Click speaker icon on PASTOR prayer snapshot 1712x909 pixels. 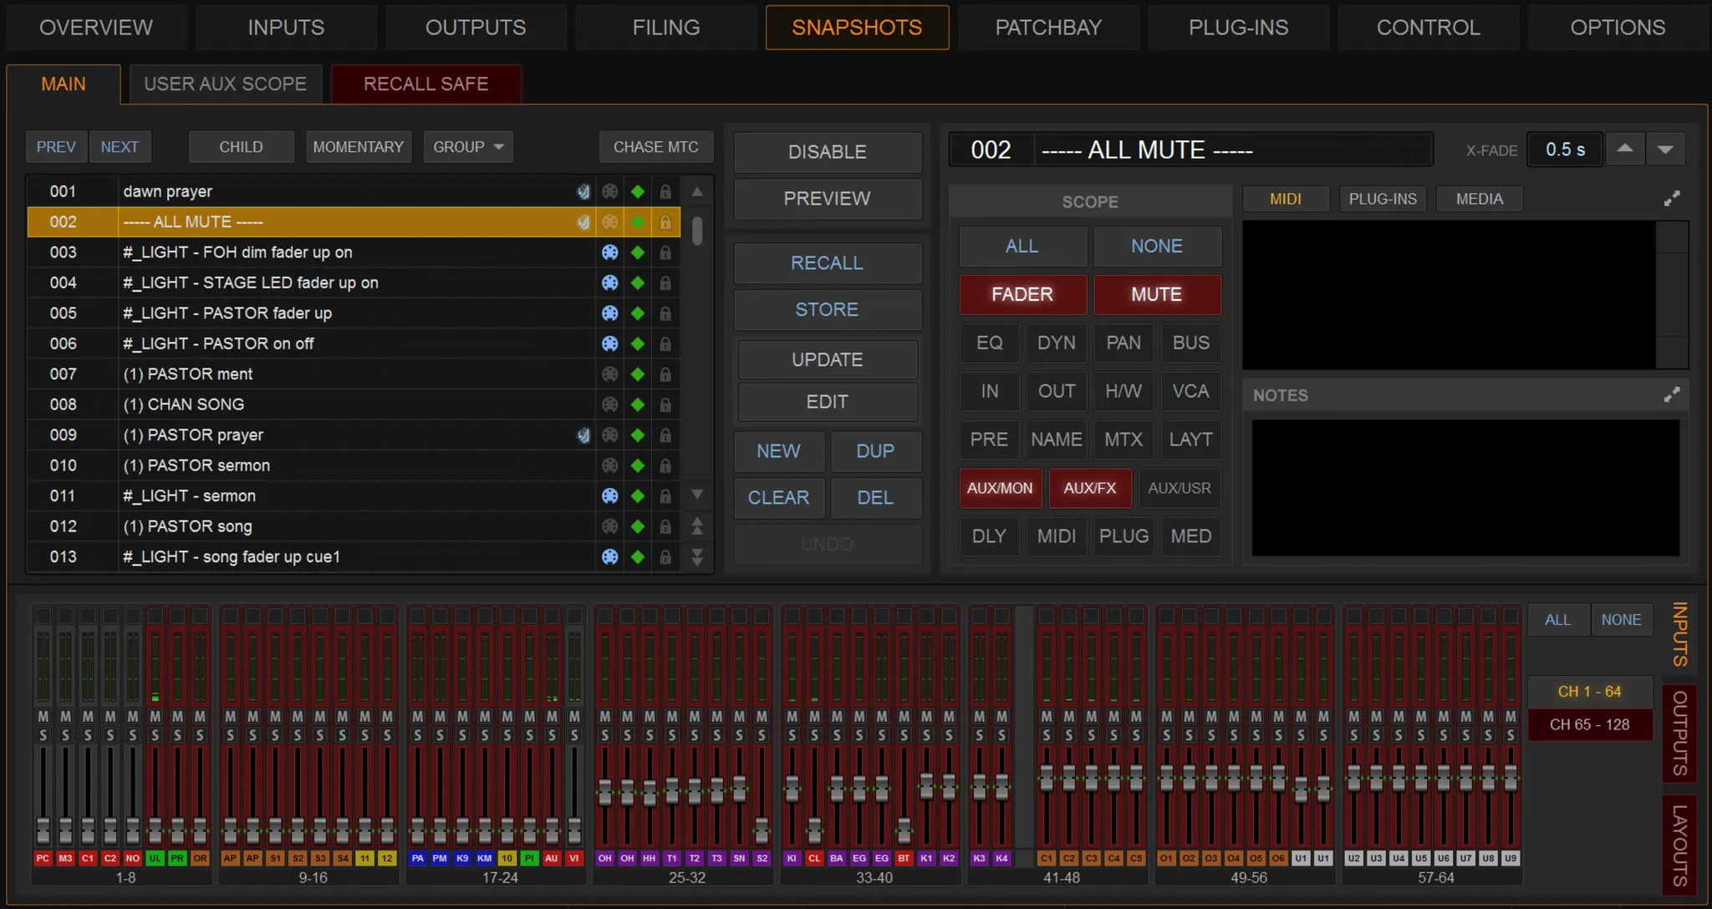[x=583, y=435]
